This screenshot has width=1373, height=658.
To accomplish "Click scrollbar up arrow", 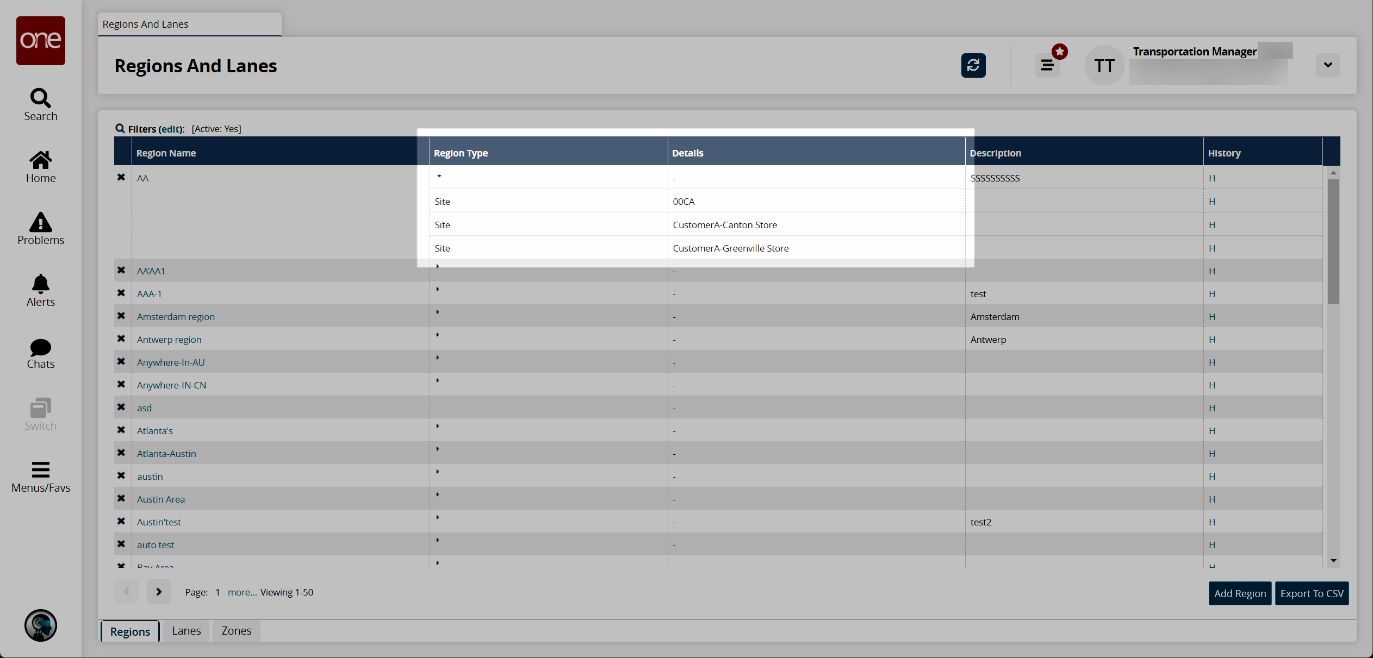I will point(1333,173).
